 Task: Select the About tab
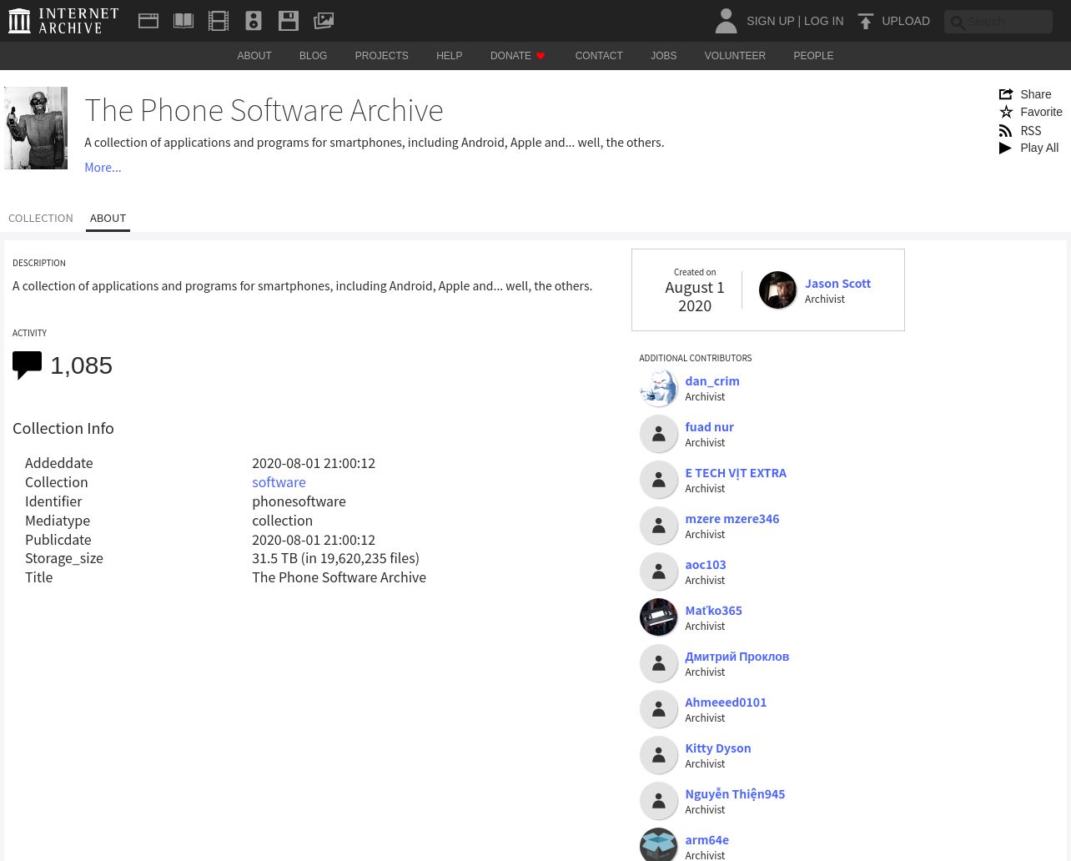point(108,219)
